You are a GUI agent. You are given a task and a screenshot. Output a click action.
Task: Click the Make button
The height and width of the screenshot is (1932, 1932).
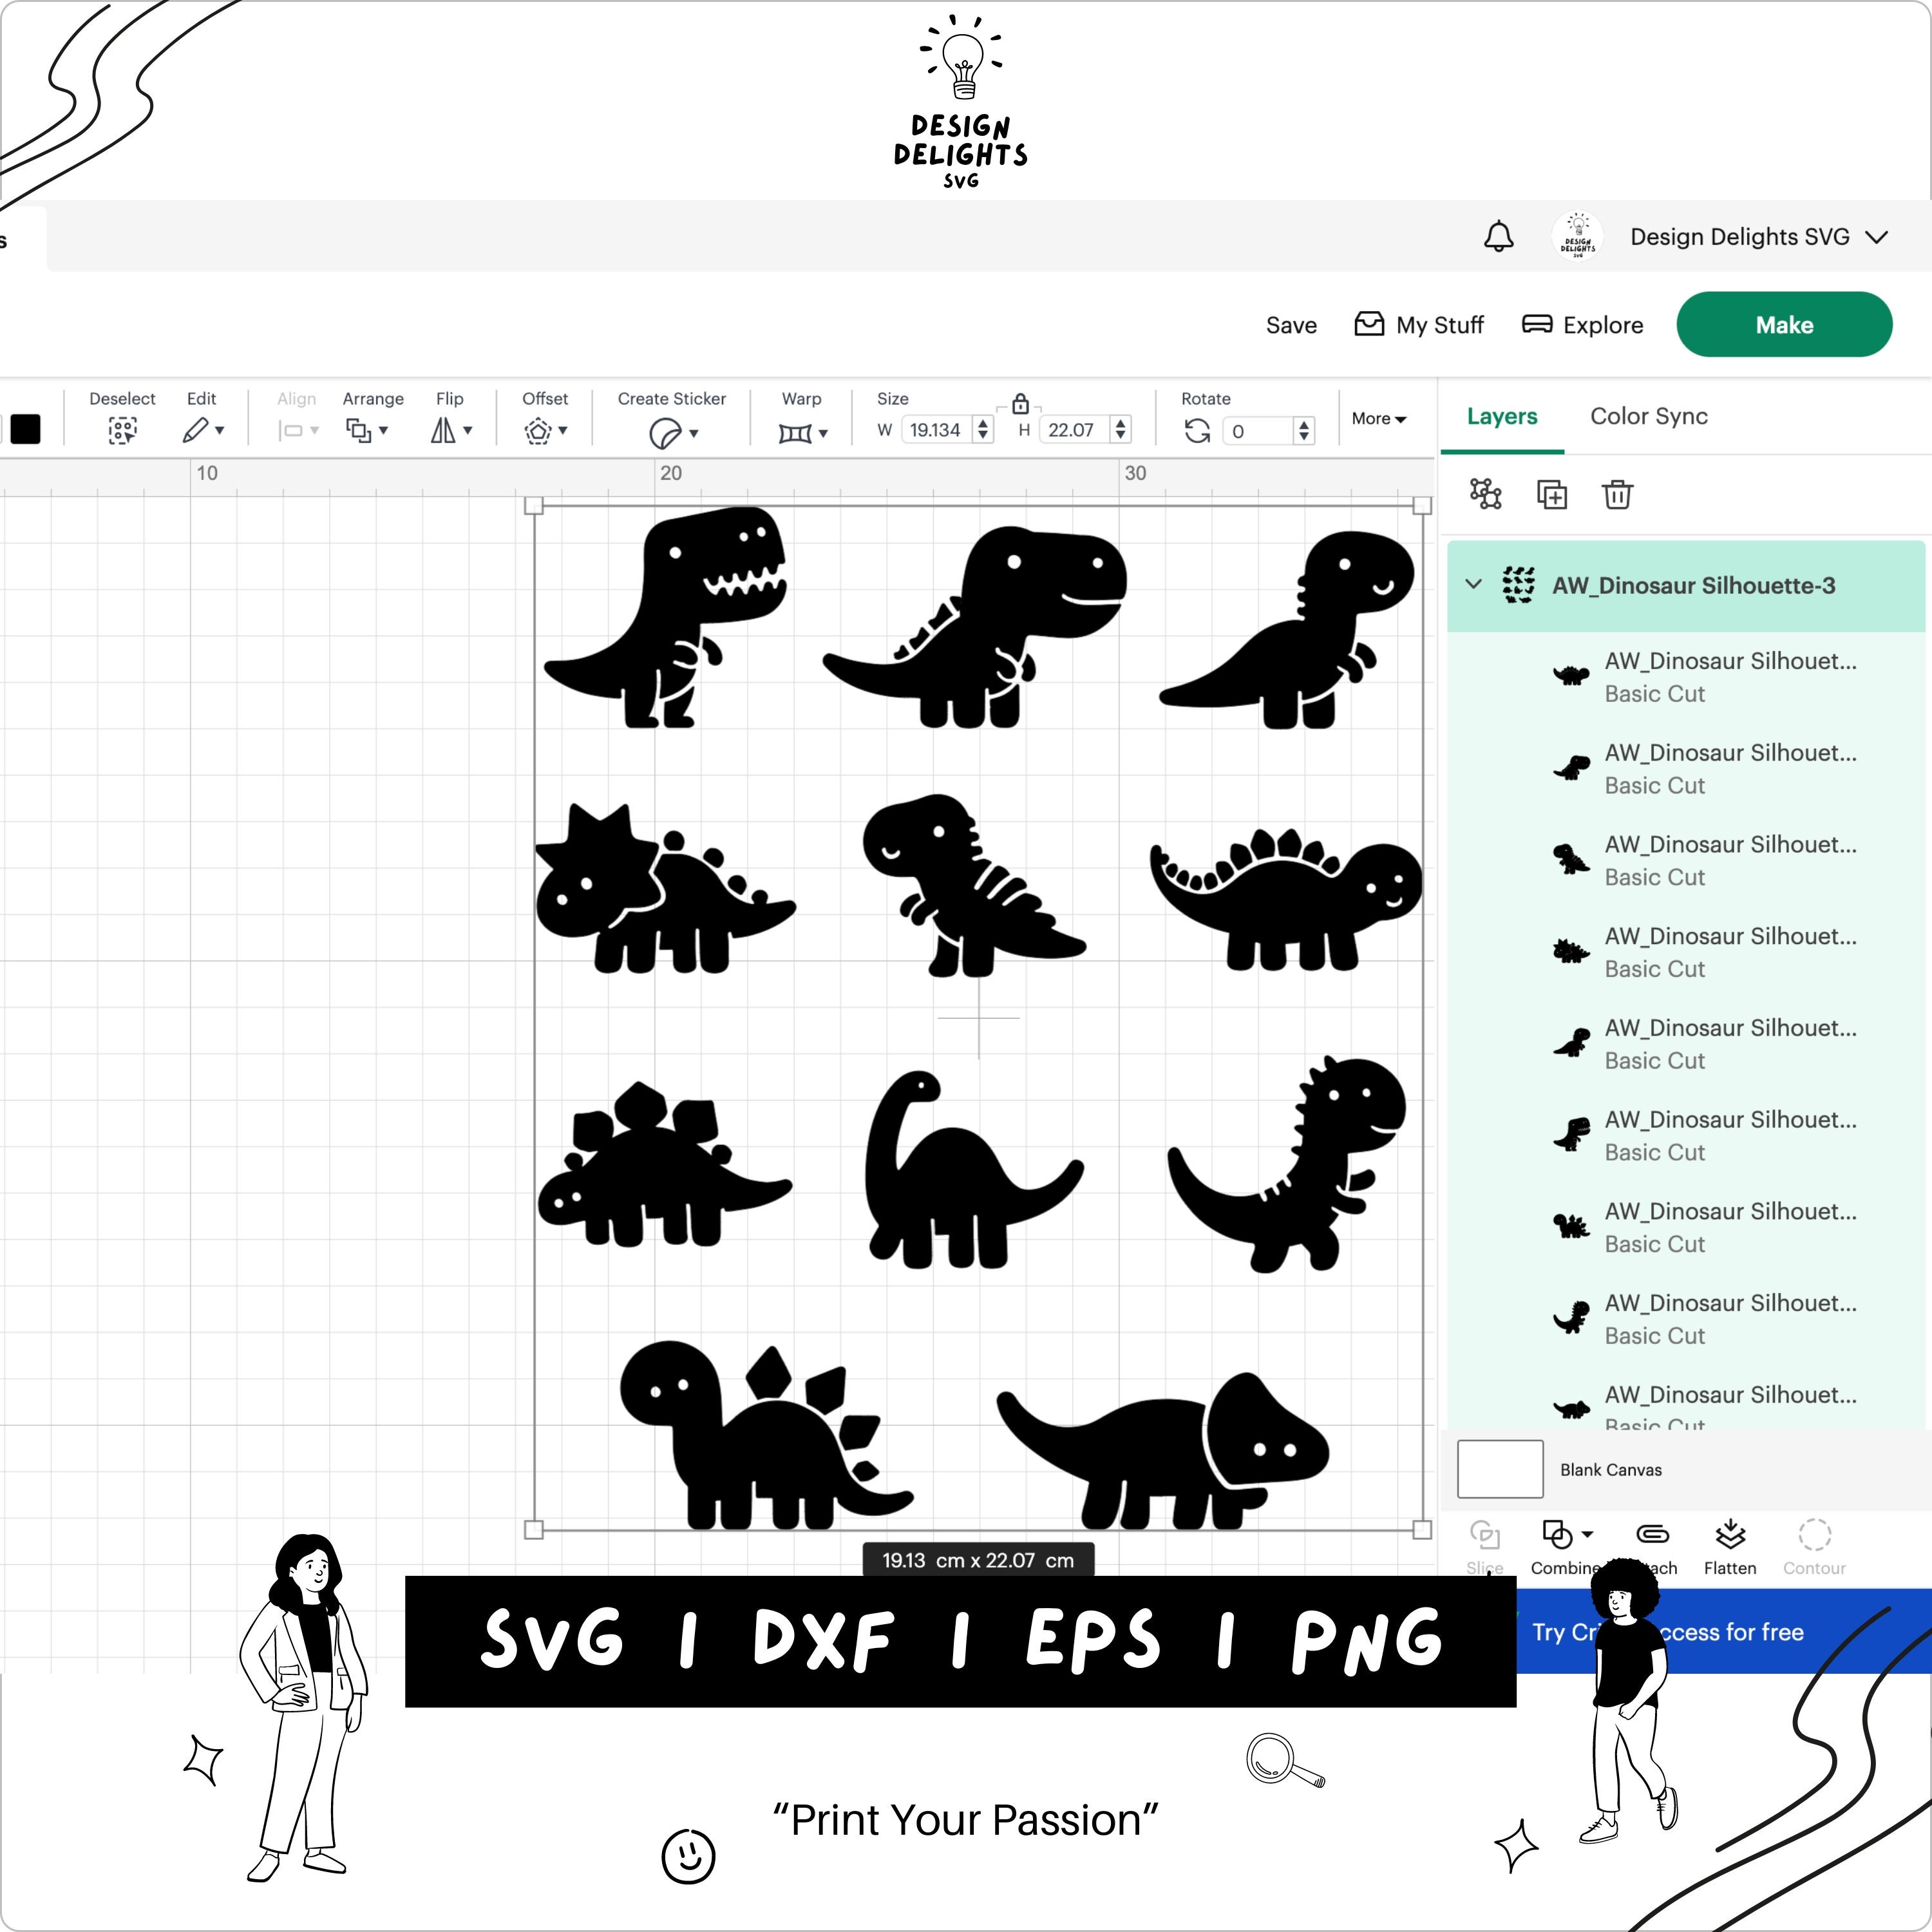coord(1784,324)
